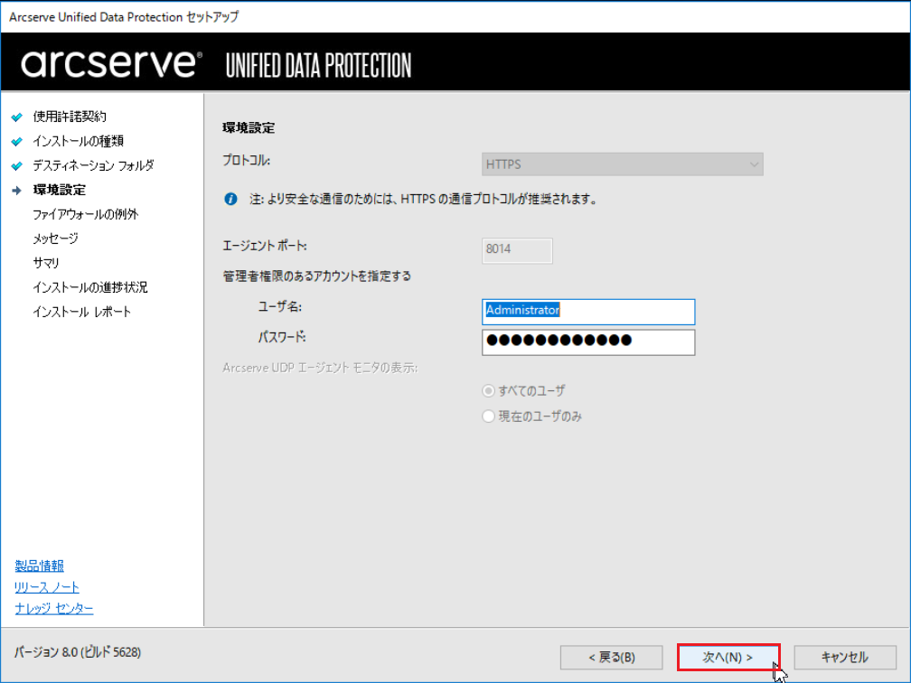Select the インストールの進捗状況 step
911x683 pixels.
tap(90, 287)
